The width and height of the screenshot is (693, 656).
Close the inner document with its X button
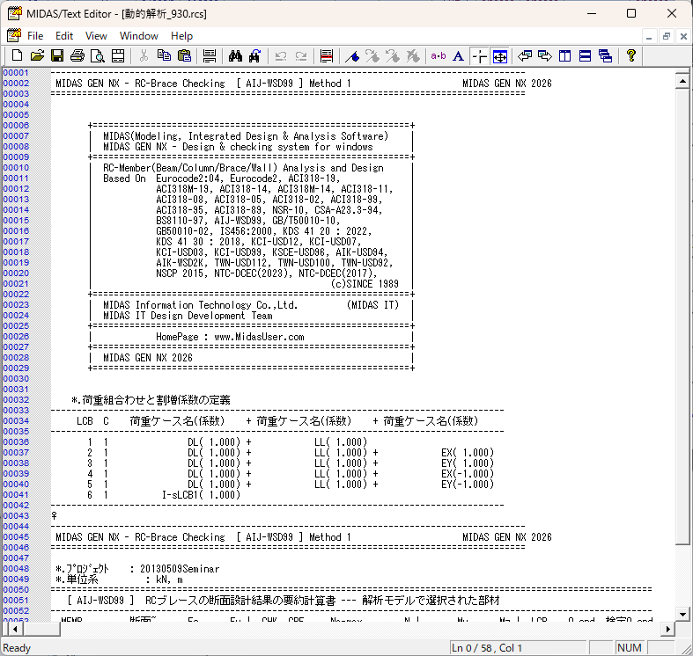tap(683, 36)
